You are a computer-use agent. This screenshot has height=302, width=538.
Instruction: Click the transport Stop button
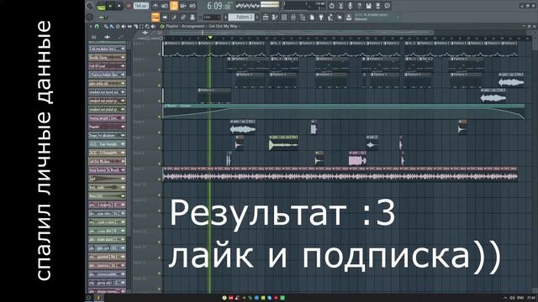(119, 6)
